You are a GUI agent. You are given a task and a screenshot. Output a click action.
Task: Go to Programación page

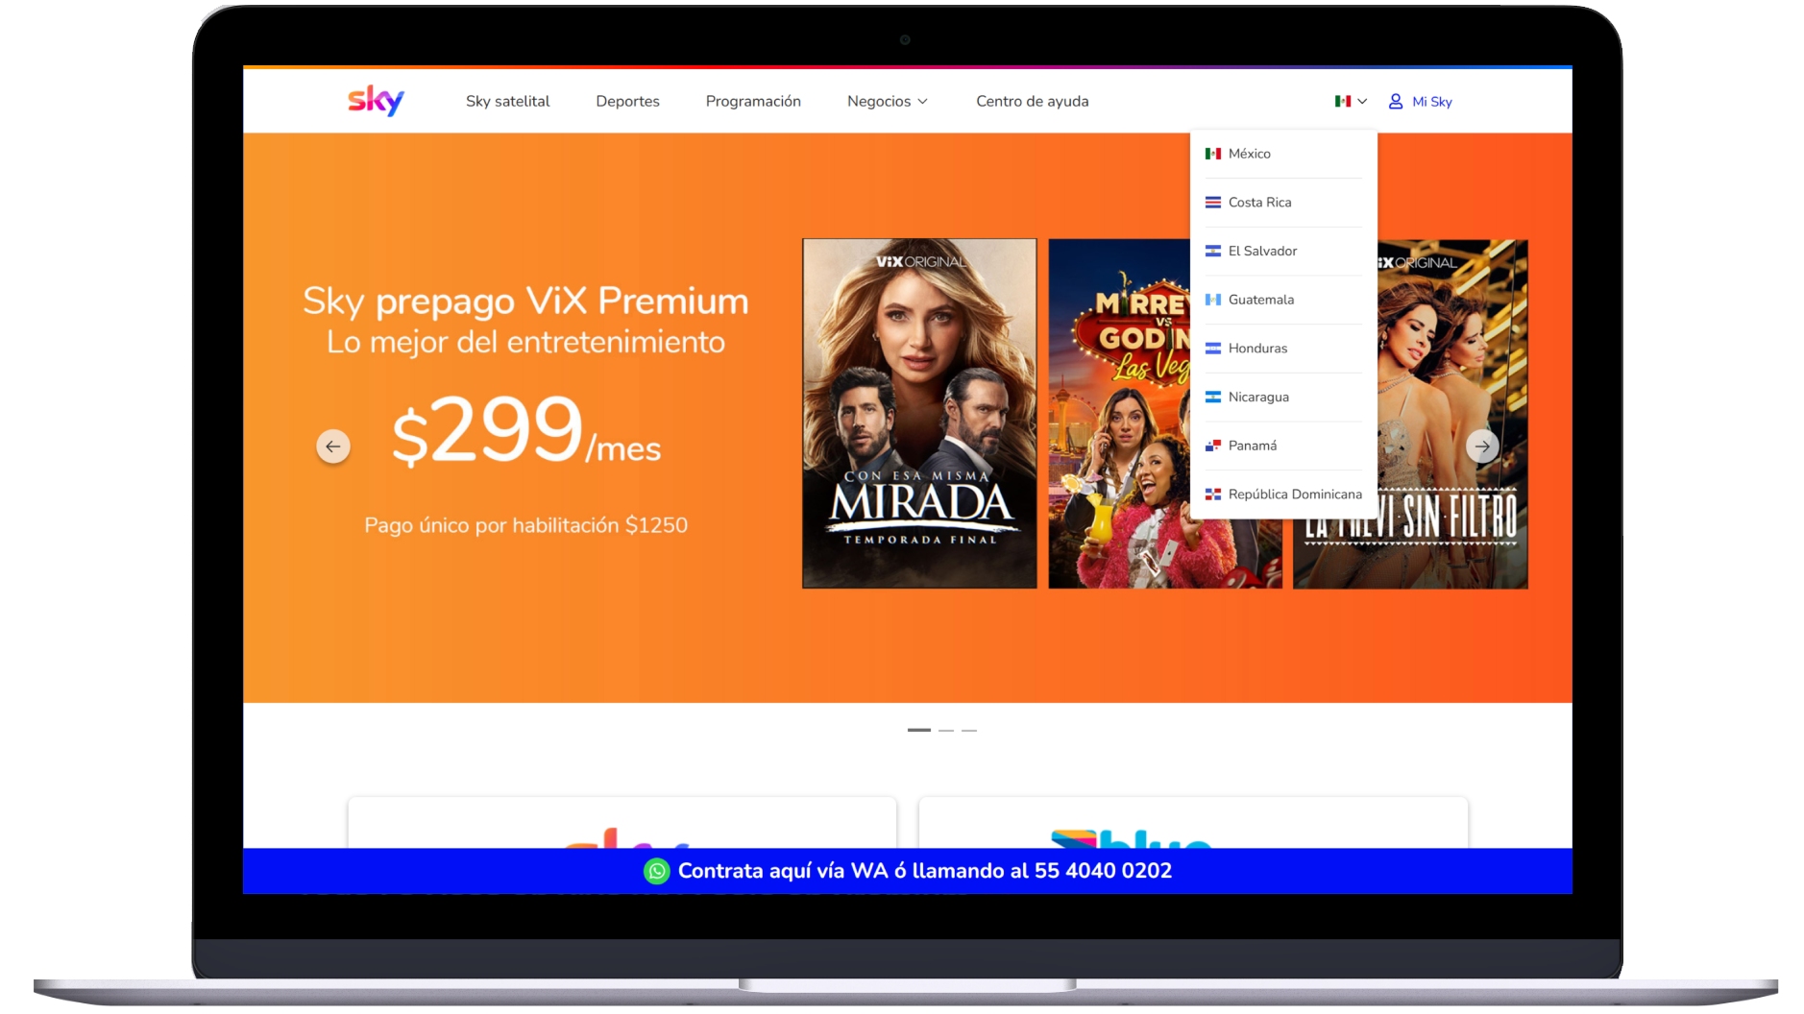pos(753,101)
